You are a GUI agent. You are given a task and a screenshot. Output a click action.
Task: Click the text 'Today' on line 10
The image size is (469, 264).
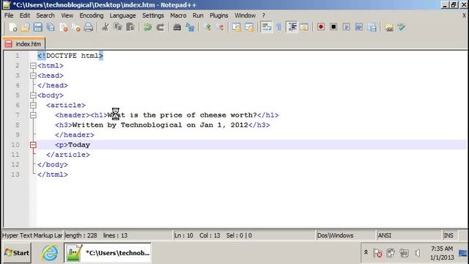(79, 145)
